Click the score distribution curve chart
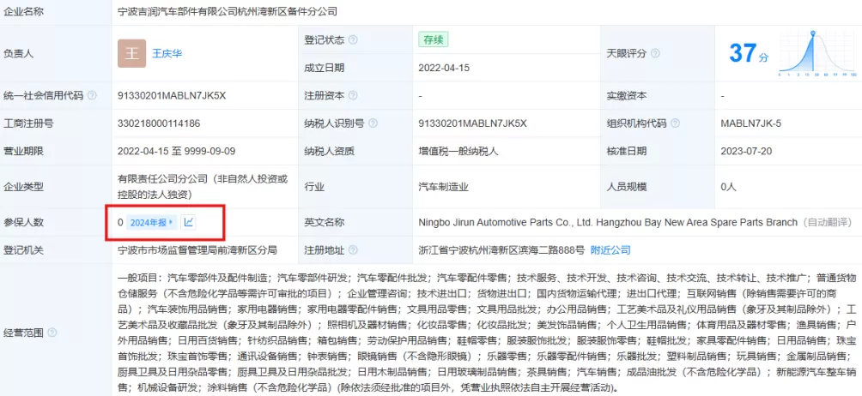The image size is (862, 396). (x=817, y=53)
